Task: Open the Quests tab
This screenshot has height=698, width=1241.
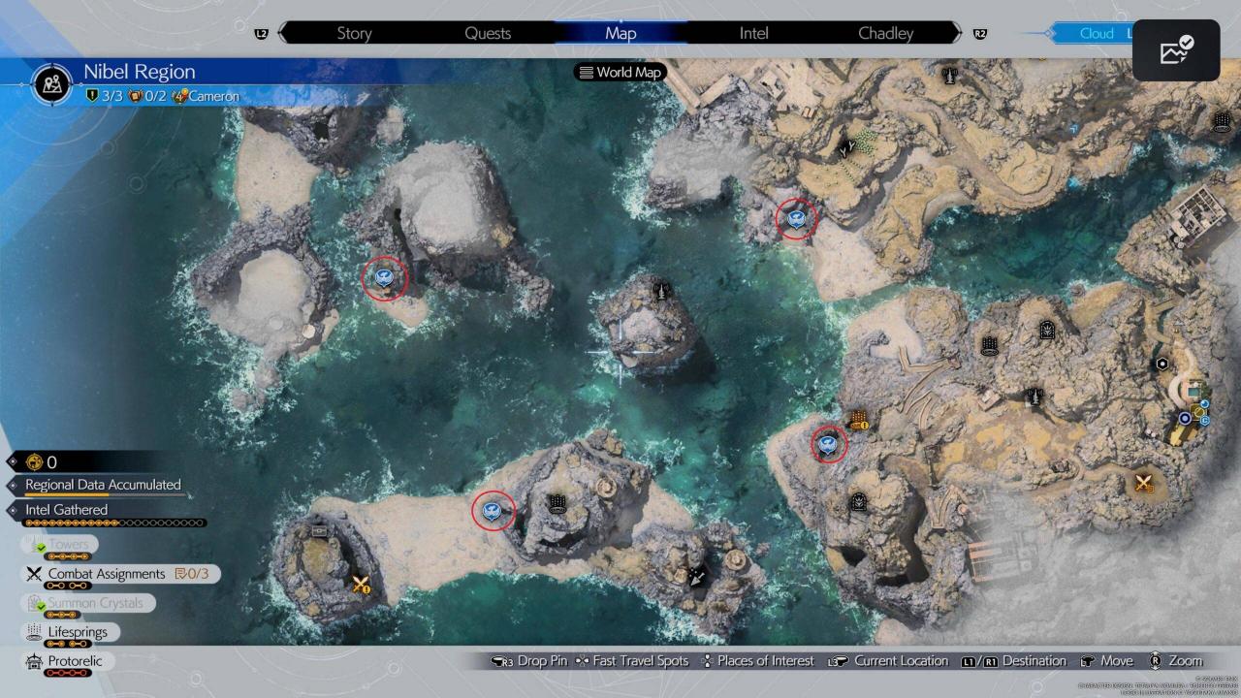Action: pyautogui.click(x=488, y=33)
